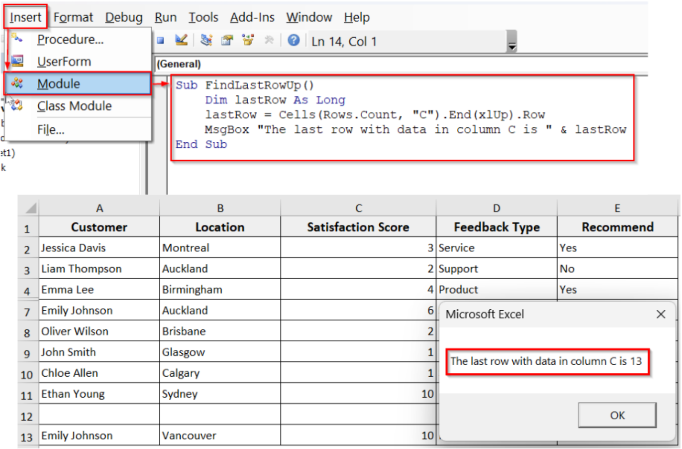The width and height of the screenshot is (682, 449).
Task: Click the Module menu icon
Action: tap(17, 83)
